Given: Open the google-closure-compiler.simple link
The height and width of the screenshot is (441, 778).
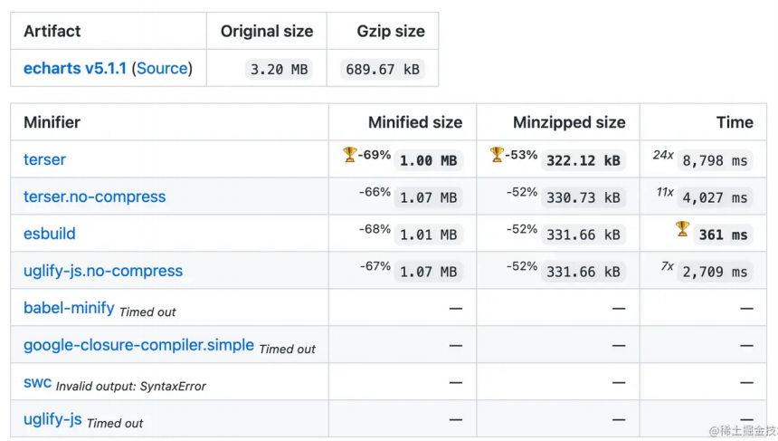Looking at the screenshot, I should tap(138, 345).
